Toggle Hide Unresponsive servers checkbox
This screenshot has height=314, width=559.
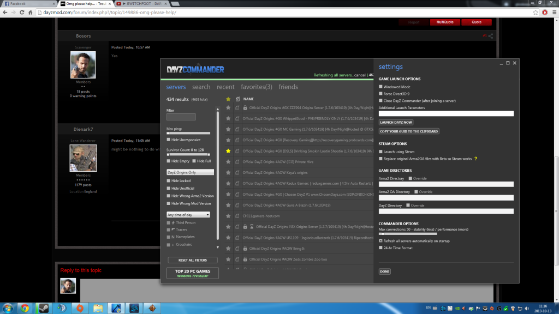coord(169,140)
